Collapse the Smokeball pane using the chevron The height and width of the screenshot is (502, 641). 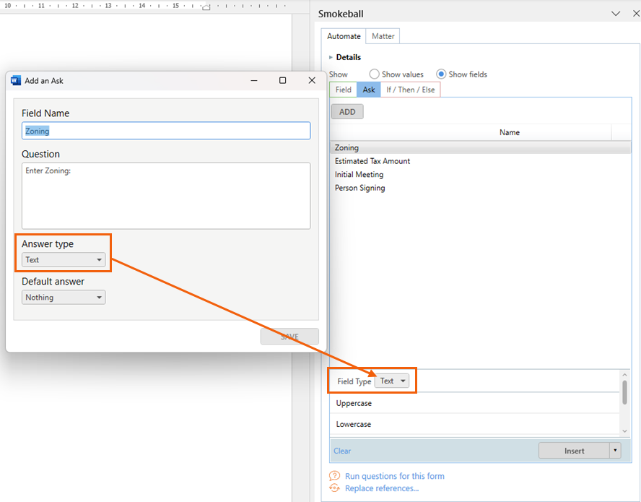point(616,14)
